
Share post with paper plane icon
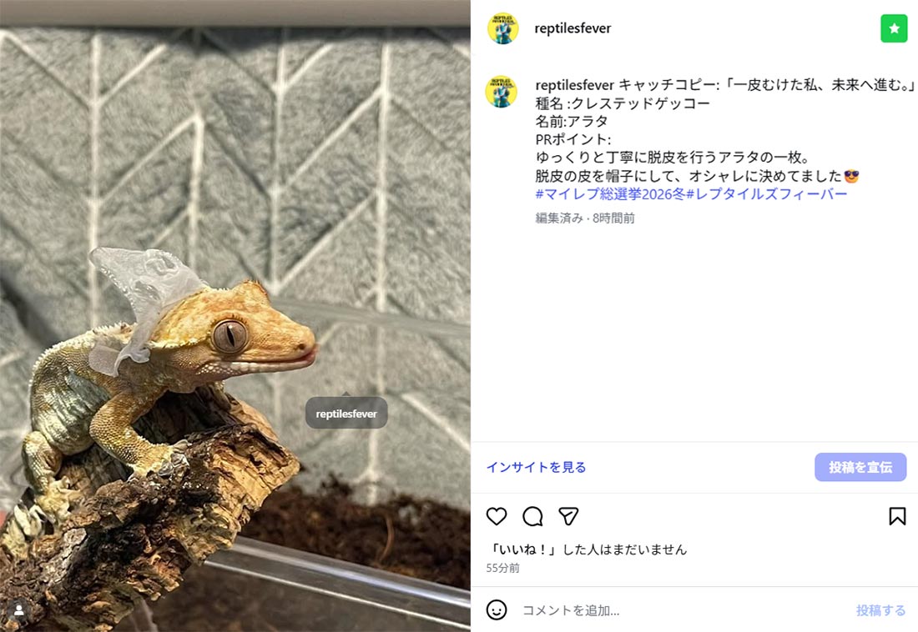(x=568, y=516)
